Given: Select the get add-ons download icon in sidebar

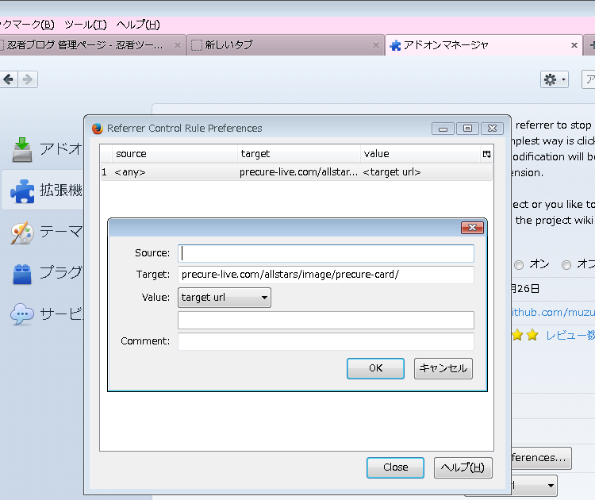Looking at the screenshot, I should tap(22, 149).
